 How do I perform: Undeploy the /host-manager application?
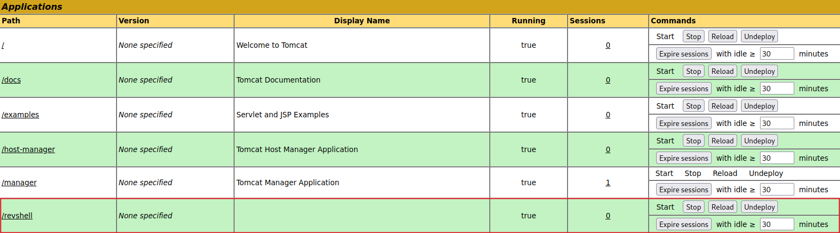click(x=759, y=141)
